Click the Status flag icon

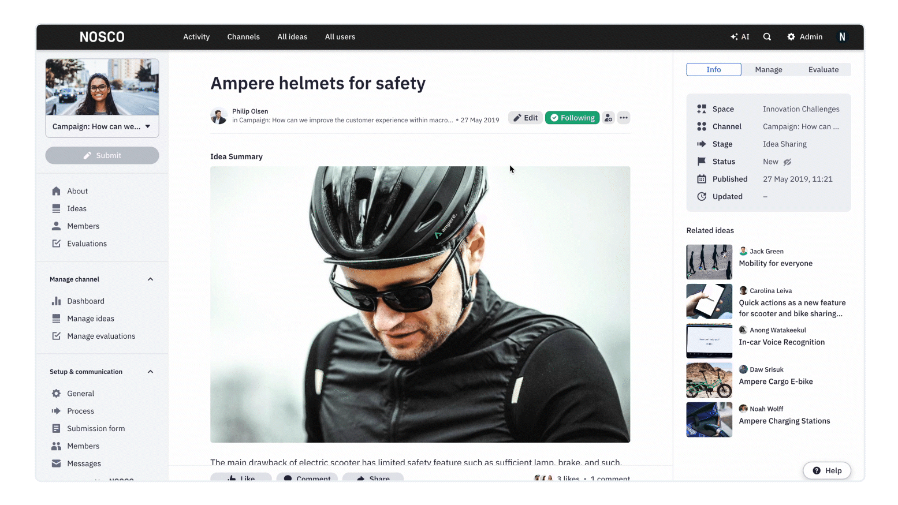pyautogui.click(x=702, y=162)
